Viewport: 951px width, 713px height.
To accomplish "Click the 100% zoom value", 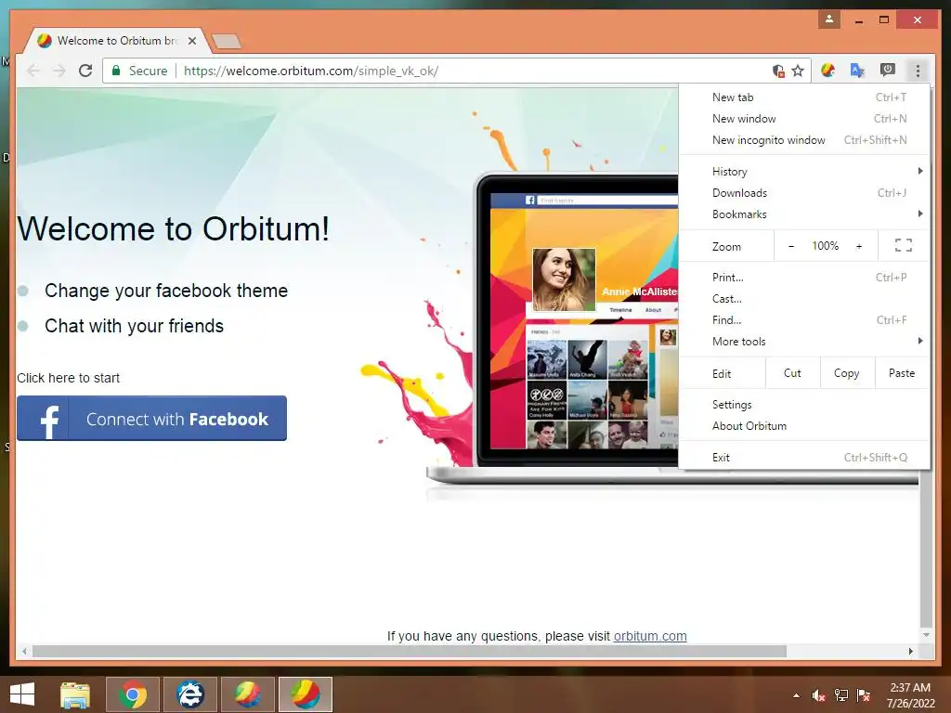I will click(x=826, y=245).
